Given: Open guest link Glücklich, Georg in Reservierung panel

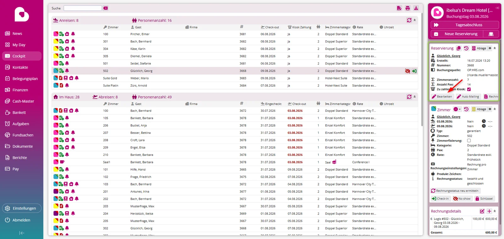Looking at the screenshot, I should (x=449, y=56).
